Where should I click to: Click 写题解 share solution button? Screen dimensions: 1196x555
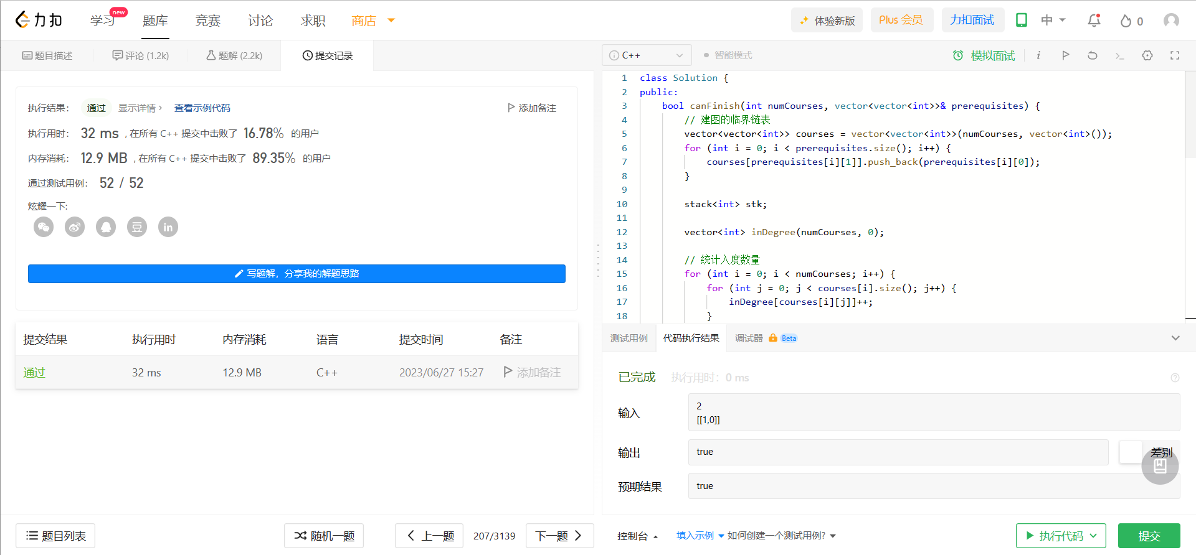tap(297, 274)
